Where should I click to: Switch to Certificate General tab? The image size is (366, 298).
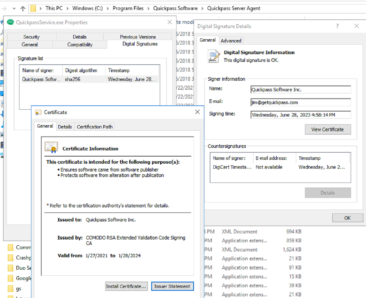pyautogui.click(x=45, y=126)
